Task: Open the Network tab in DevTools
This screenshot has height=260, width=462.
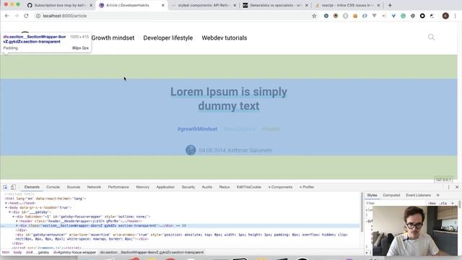Action: coord(94,187)
